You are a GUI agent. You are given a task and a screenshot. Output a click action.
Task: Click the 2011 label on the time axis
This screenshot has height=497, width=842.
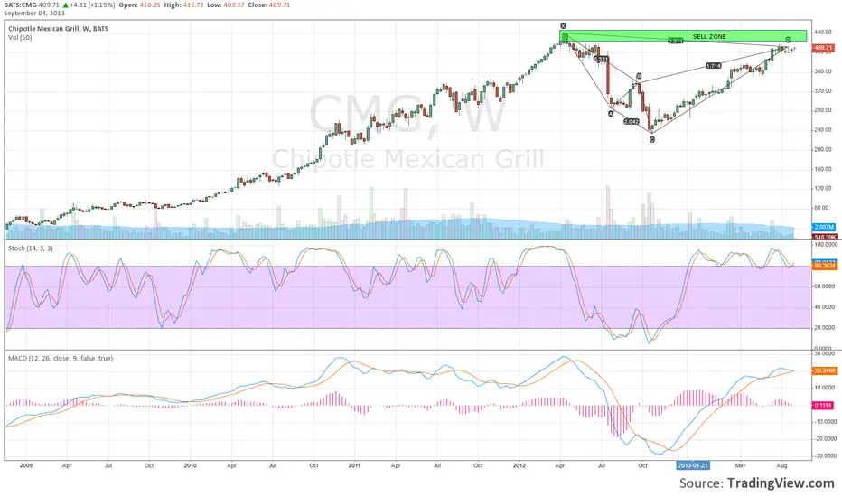[354, 465]
